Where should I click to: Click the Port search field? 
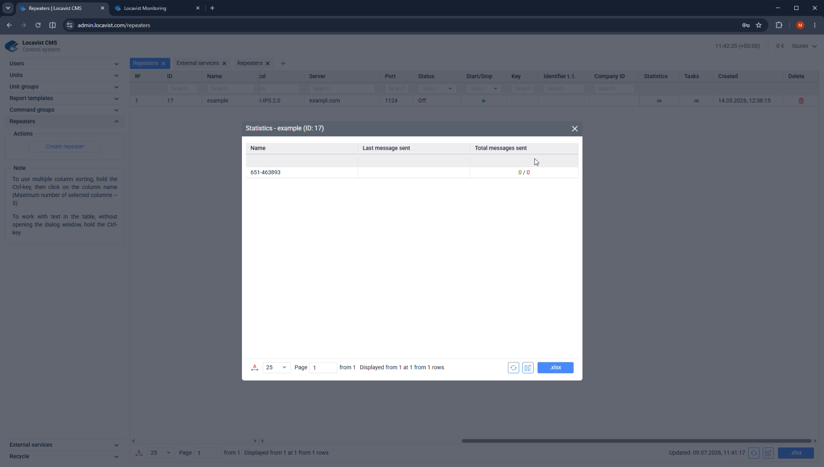pos(396,89)
